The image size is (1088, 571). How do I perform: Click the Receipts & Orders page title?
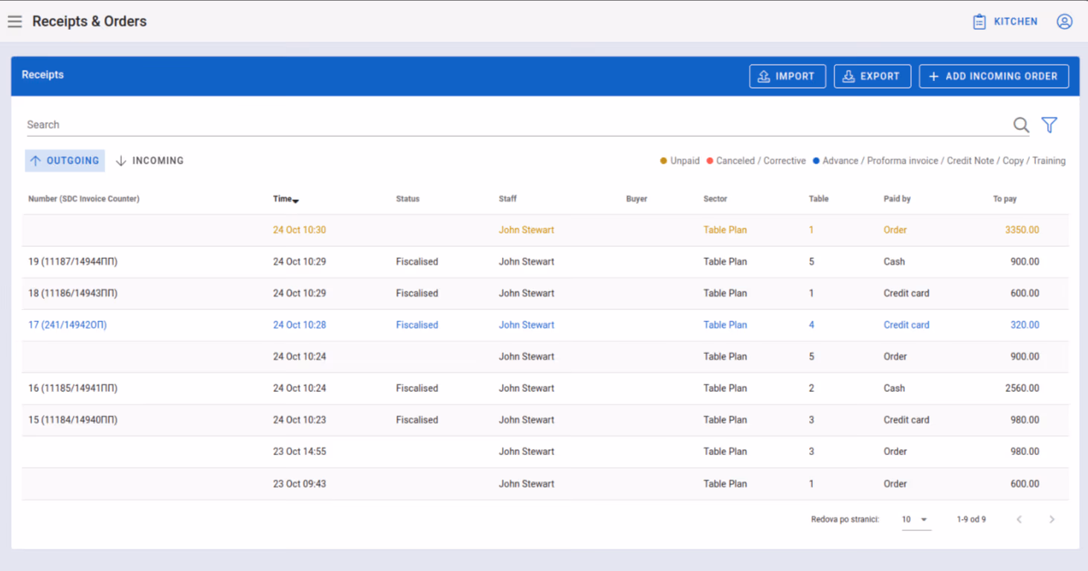tap(89, 22)
